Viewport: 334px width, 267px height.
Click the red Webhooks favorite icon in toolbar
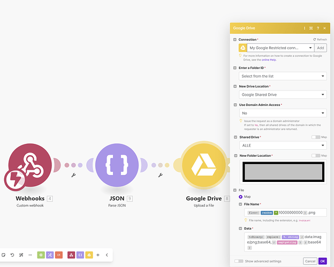pyautogui.click(x=71, y=255)
